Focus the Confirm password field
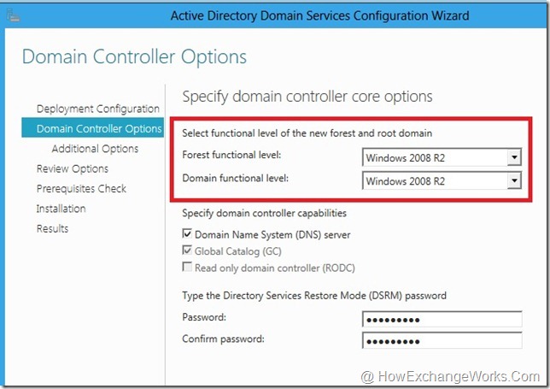 441,342
